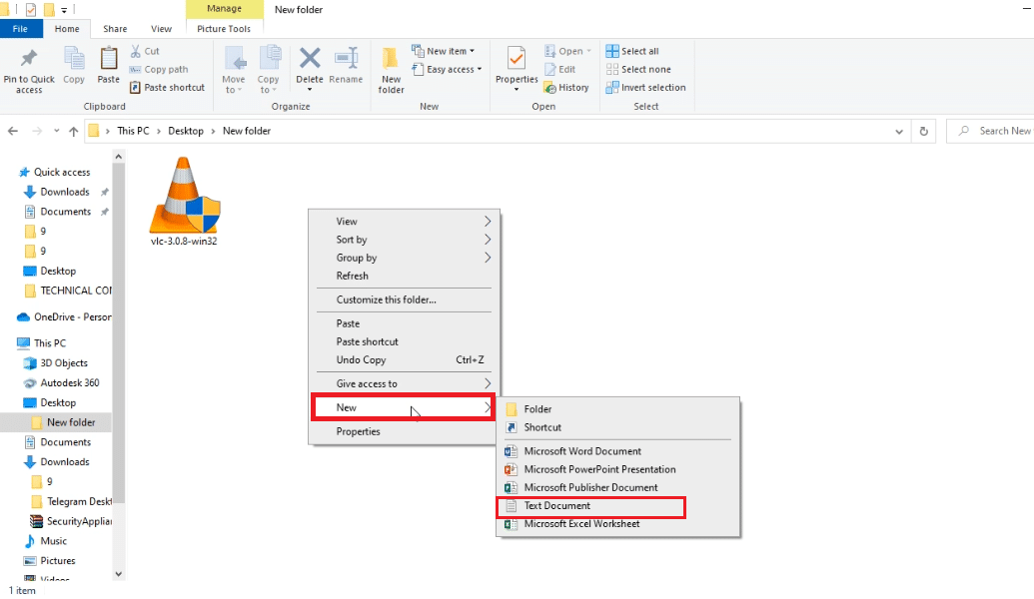Create new Text Document
This screenshot has width=1034, height=599.
click(617, 505)
